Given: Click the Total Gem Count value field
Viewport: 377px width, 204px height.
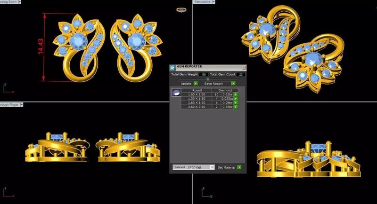Looking at the screenshot, I should coord(241,75).
